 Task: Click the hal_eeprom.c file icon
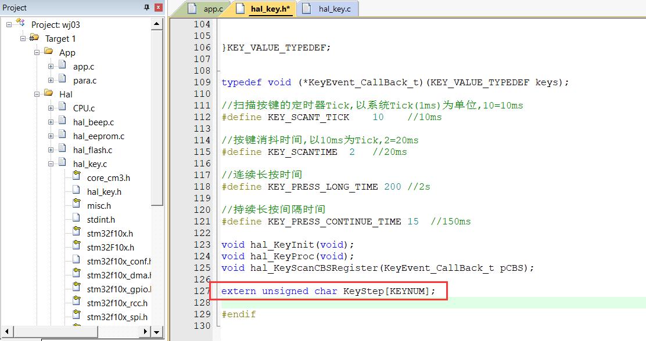pos(62,135)
